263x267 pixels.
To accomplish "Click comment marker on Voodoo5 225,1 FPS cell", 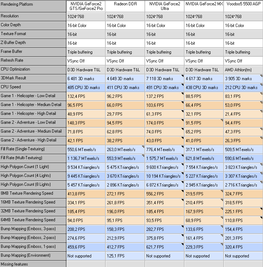I will (x=261, y=208).
